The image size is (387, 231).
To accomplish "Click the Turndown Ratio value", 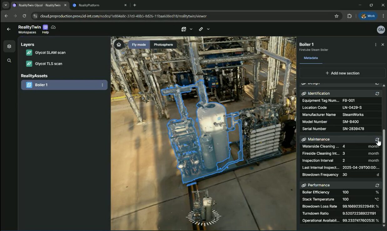I will (x=359, y=213).
